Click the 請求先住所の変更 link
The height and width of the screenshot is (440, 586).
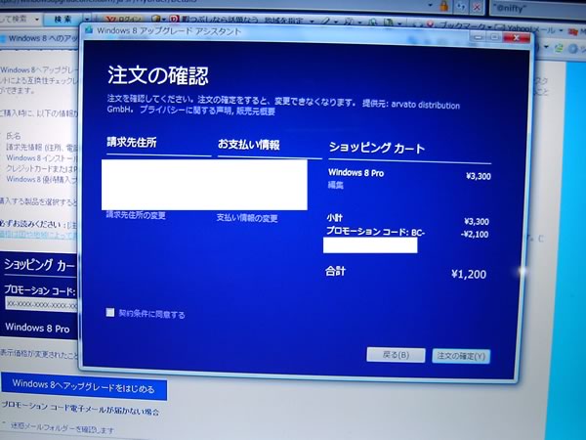tap(136, 215)
